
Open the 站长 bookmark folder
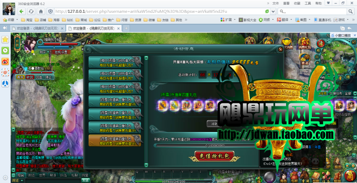(68, 20)
